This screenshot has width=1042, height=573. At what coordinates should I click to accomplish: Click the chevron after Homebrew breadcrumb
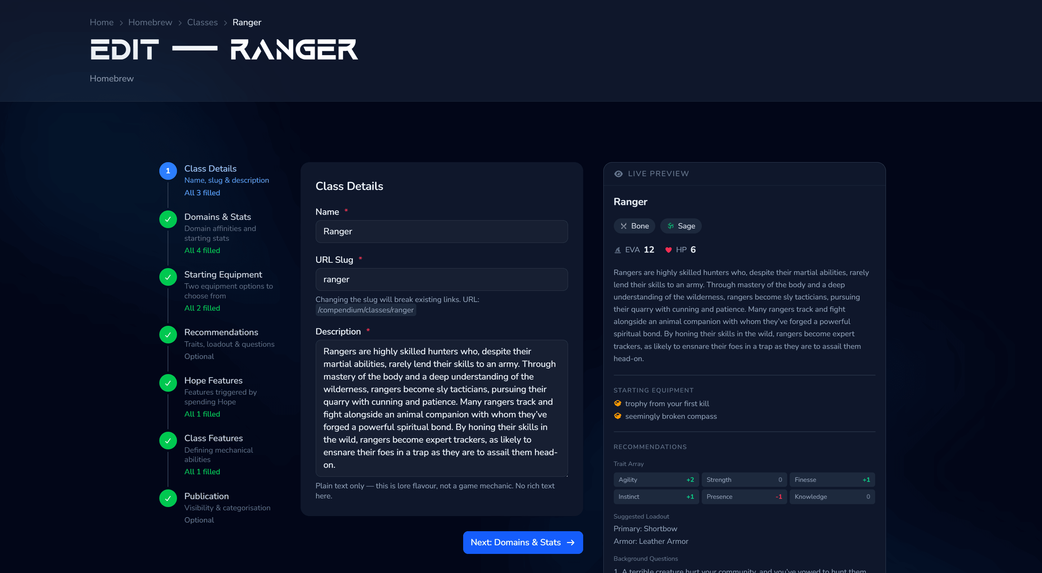pyautogui.click(x=180, y=23)
